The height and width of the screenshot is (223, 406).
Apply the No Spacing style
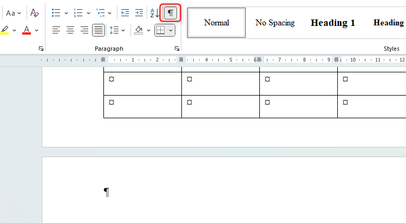[x=275, y=23]
